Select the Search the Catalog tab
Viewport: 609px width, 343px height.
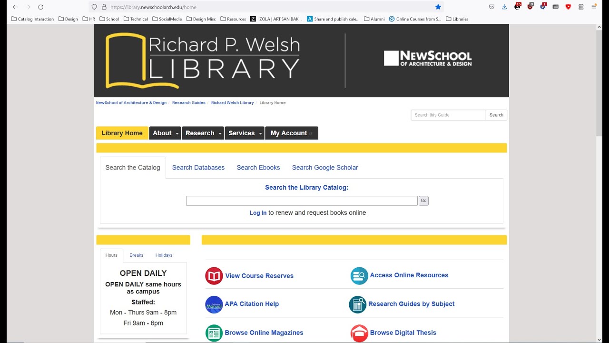tap(133, 168)
